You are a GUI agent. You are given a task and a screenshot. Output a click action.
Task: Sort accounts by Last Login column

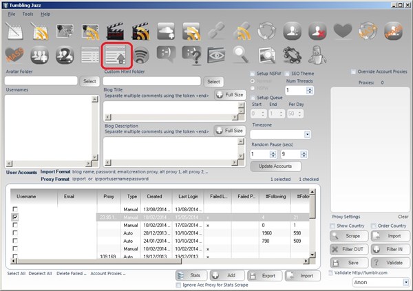pos(188,197)
